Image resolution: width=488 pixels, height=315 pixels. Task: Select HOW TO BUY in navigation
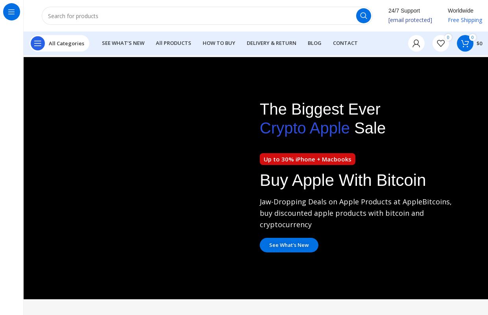pyautogui.click(x=219, y=43)
